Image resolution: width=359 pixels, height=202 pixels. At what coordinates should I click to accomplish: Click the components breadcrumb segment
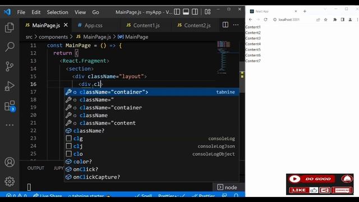(53, 37)
